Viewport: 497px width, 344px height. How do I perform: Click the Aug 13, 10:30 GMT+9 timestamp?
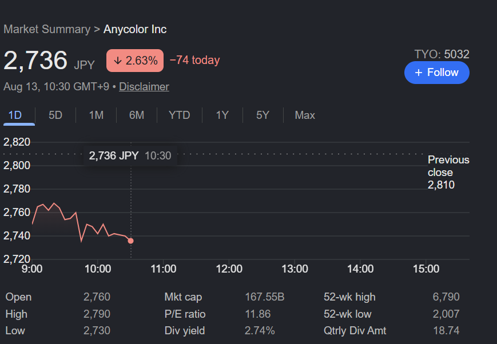pyautogui.click(x=57, y=86)
